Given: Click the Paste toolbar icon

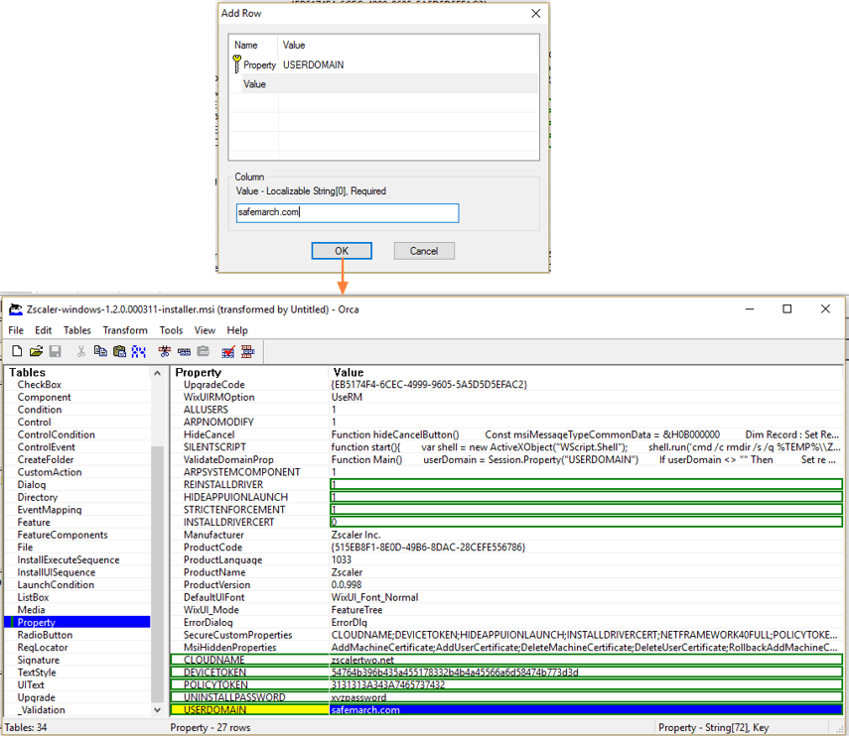Looking at the screenshot, I should (x=119, y=351).
